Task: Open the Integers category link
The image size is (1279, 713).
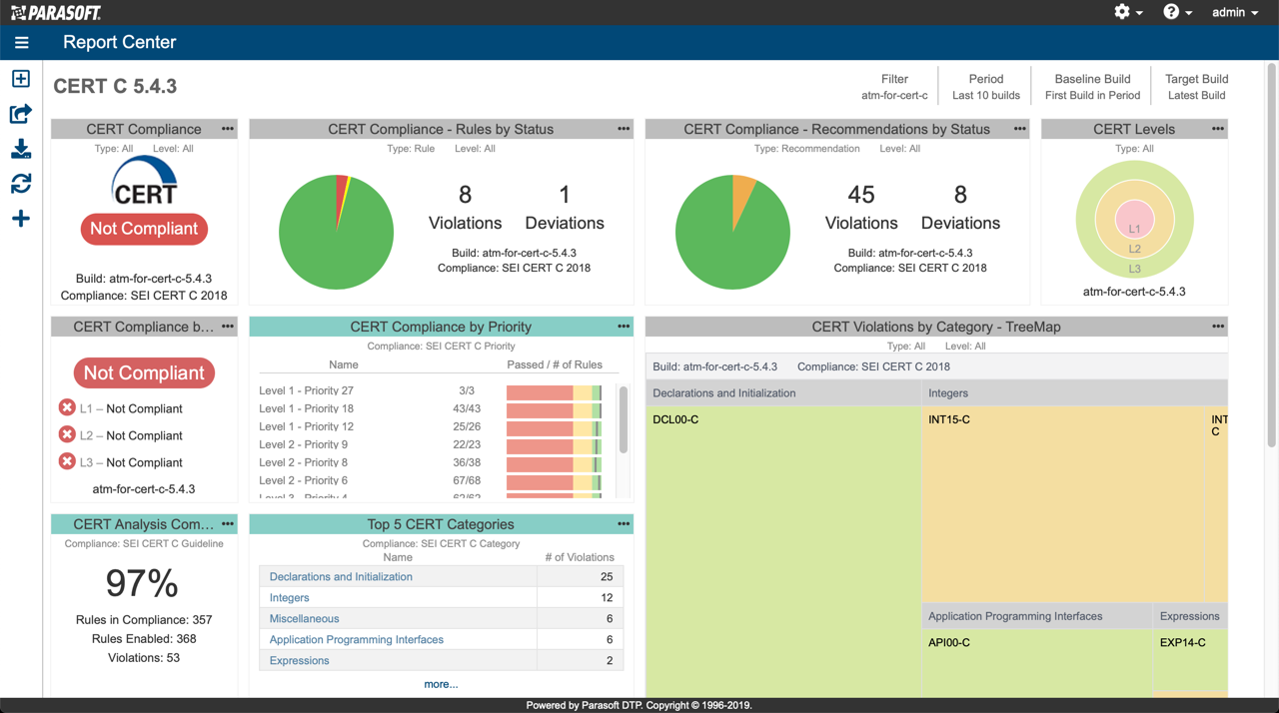Action: [x=290, y=598]
